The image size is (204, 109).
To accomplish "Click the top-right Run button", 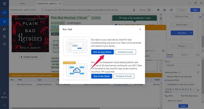I will [195, 10].
